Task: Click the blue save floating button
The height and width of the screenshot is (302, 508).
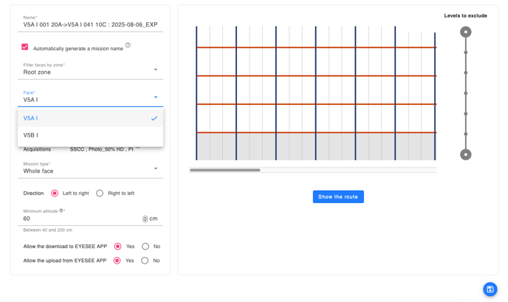Action: click(x=490, y=289)
